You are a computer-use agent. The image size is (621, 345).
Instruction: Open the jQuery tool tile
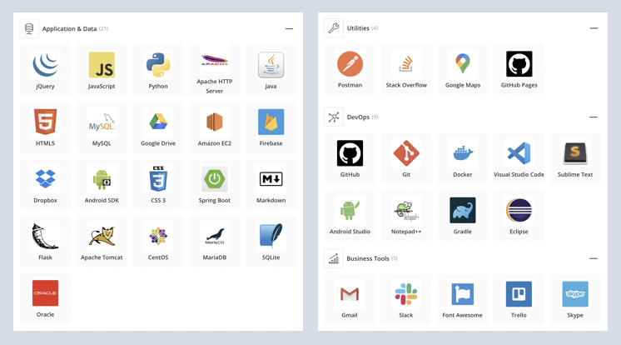coord(45,70)
